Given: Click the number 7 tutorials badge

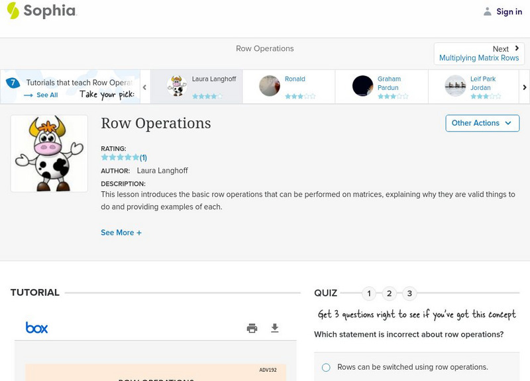Looking at the screenshot, I should coord(13,82).
